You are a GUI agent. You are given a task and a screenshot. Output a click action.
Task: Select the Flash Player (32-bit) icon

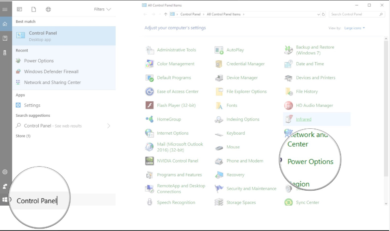(x=149, y=106)
